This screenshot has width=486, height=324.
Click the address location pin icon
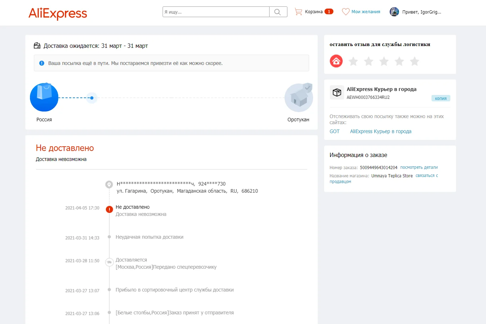[x=109, y=184]
